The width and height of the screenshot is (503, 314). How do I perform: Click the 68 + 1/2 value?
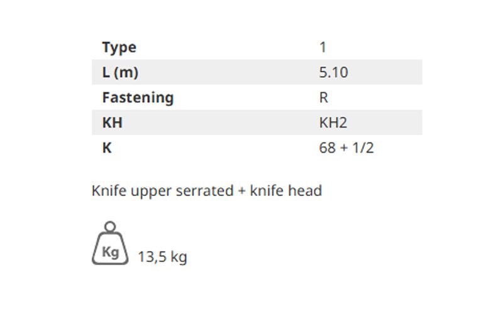click(x=346, y=148)
